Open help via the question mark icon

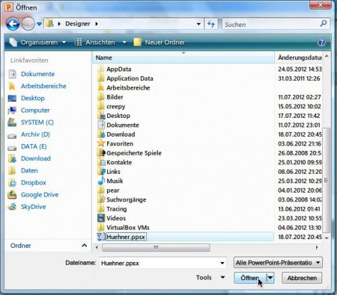(321, 42)
